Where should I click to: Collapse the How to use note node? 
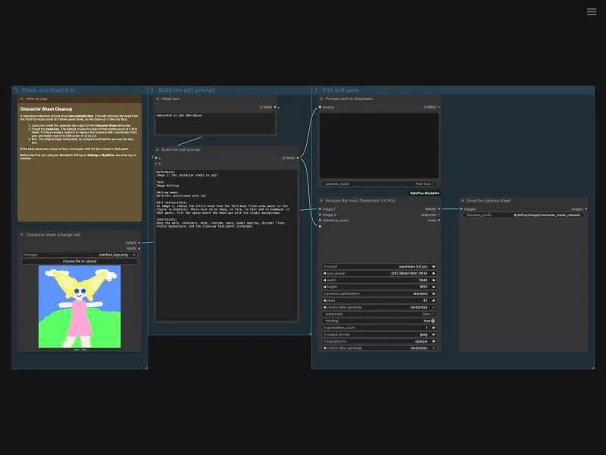(22, 99)
